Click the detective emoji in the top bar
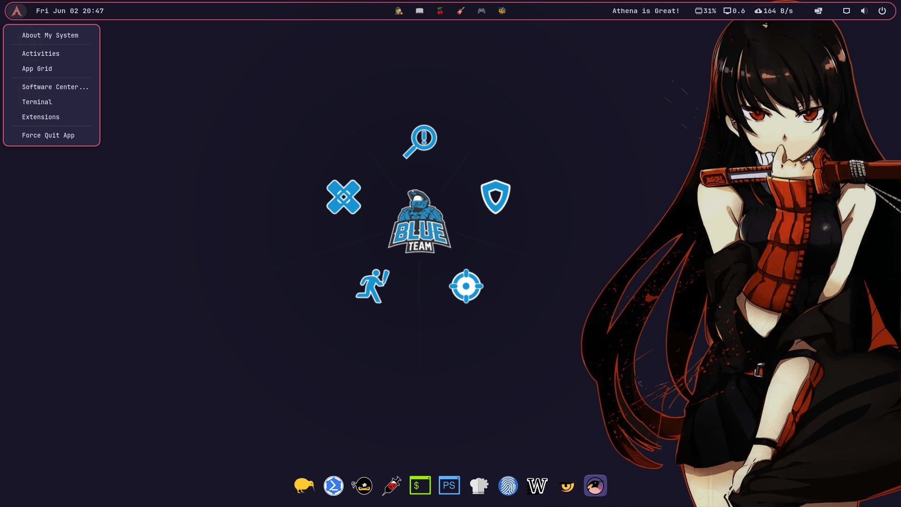 pos(399,10)
